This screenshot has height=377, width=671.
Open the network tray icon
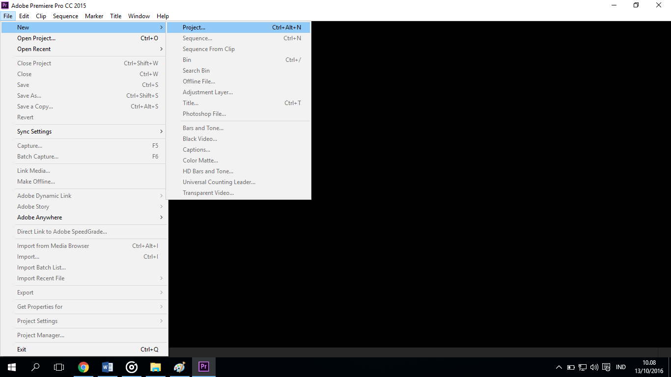[x=583, y=367]
